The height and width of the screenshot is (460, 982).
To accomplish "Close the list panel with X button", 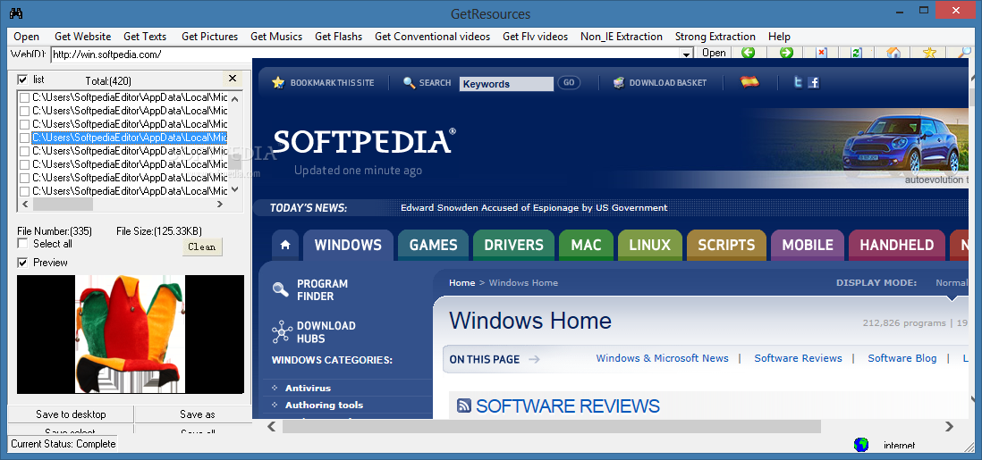I will tap(233, 79).
